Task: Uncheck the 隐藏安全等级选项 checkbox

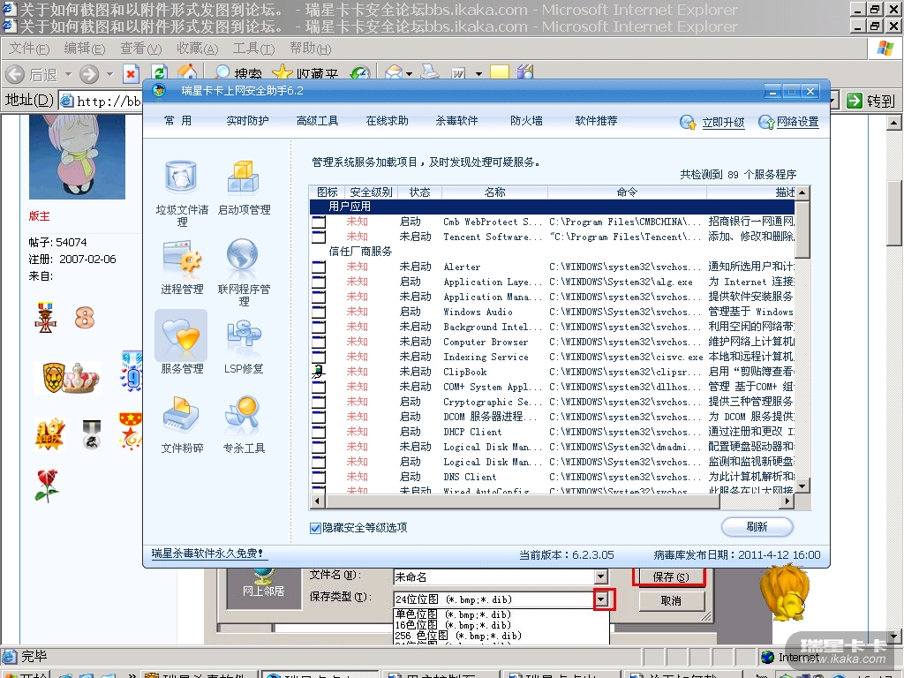Action: (x=315, y=528)
